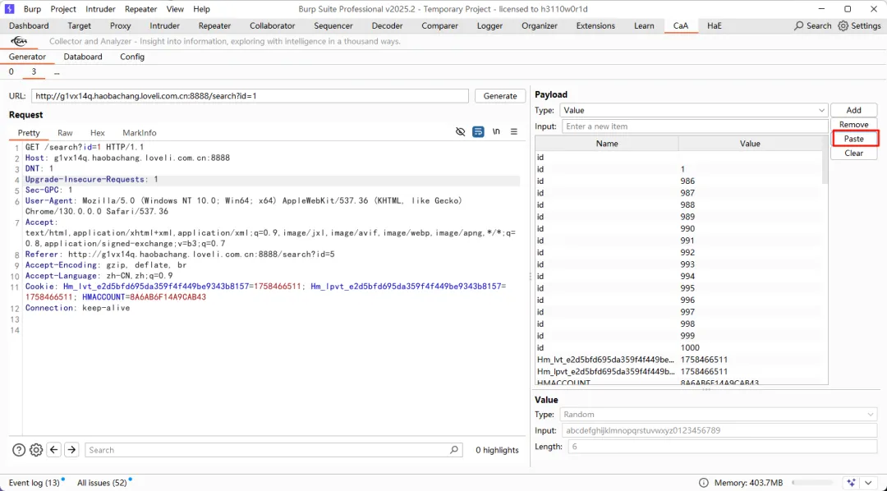Screen dimensions: 887x491
Task: Switch to the Target tab
Action: pyautogui.click(x=79, y=26)
